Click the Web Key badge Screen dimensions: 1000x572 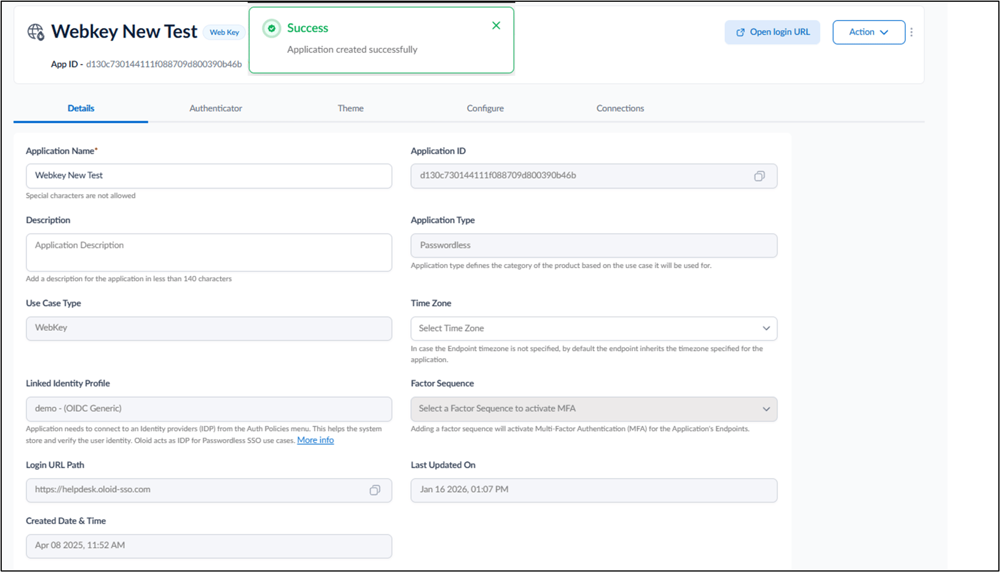pyautogui.click(x=224, y=32)
